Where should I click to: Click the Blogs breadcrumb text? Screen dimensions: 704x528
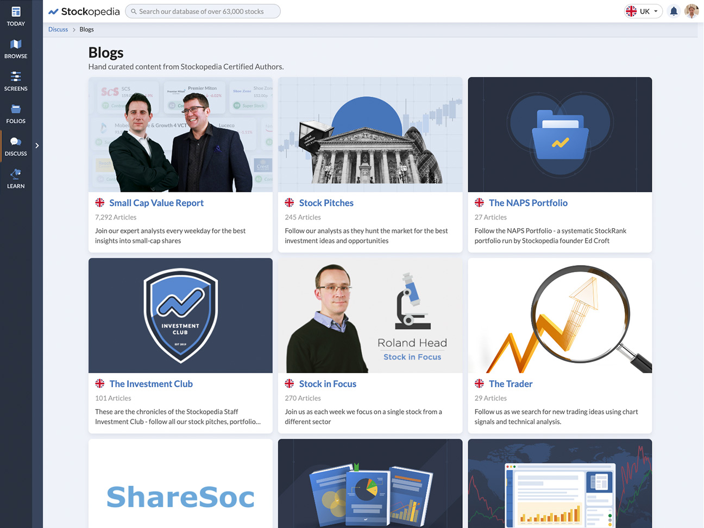pos(86,29)
